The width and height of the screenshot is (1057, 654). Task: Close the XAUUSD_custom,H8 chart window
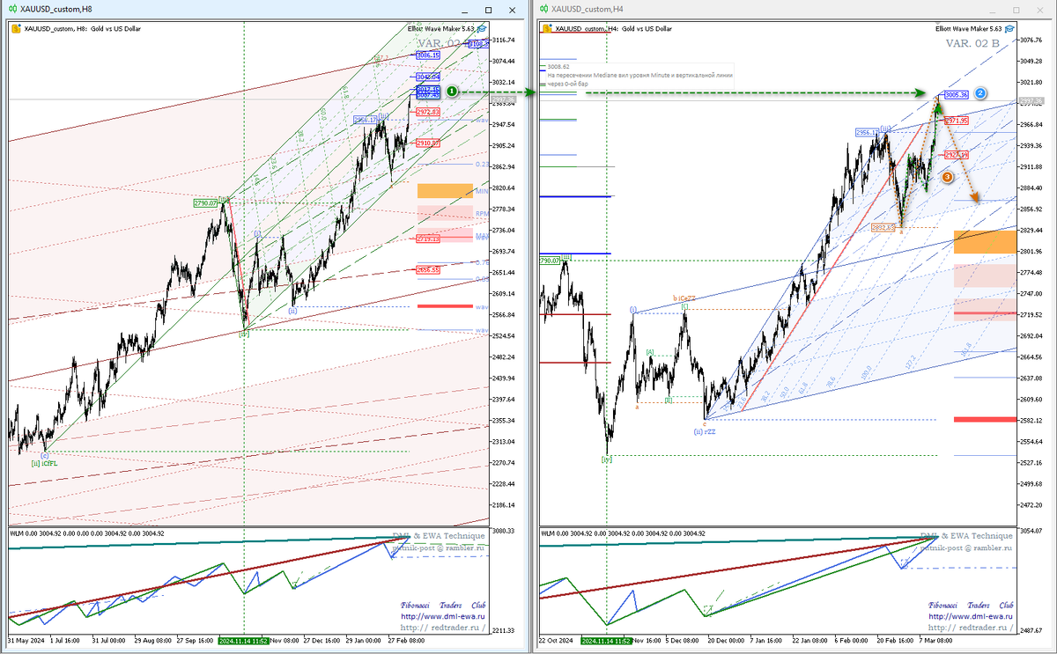512,9
